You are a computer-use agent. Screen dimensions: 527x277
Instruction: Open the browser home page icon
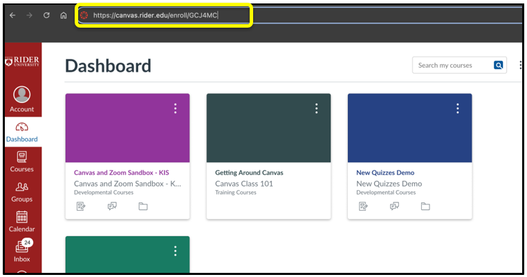pyautogui.click(x=64, y=15)
